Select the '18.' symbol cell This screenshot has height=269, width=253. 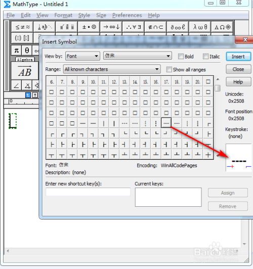177,82
